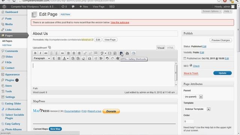Insert unordered bullet list
The image size is (240, 135).
tap(52, 53)
